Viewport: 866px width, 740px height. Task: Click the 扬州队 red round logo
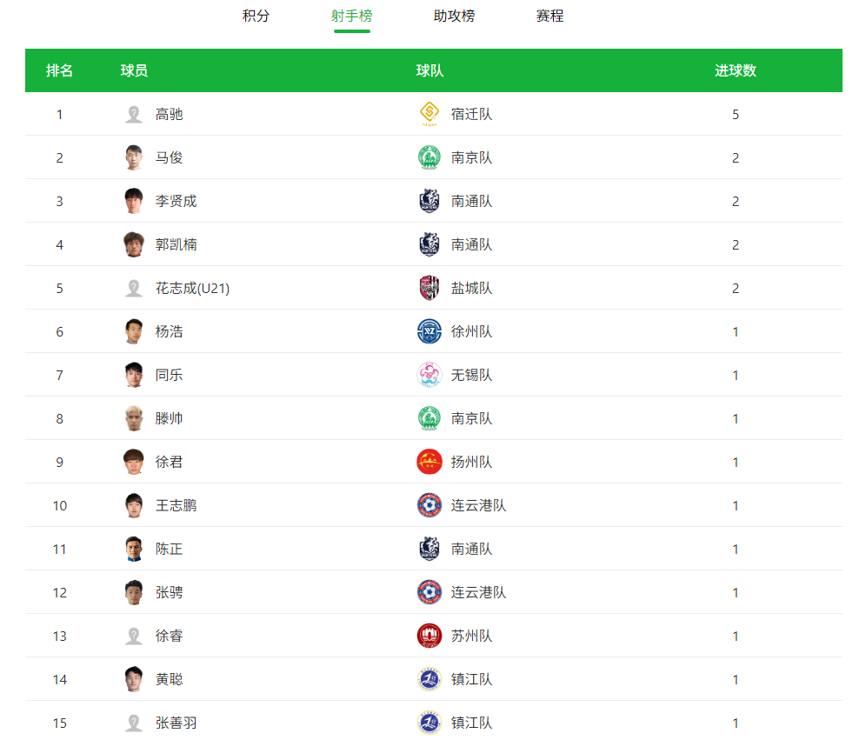tap(430, 462)
